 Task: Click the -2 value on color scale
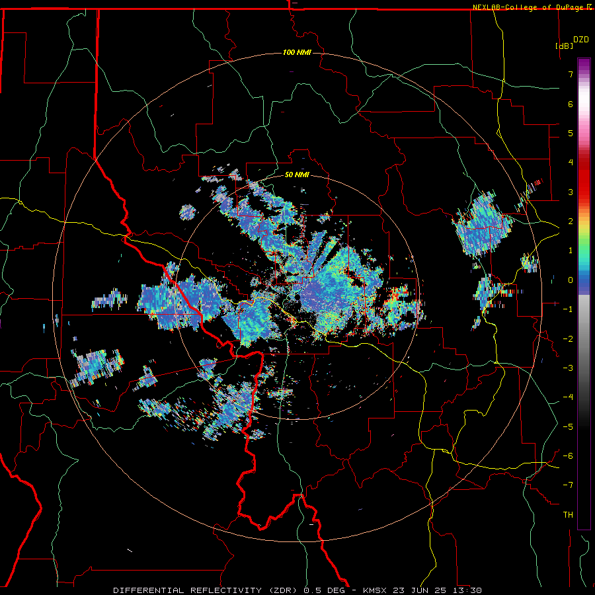(568, 339)
